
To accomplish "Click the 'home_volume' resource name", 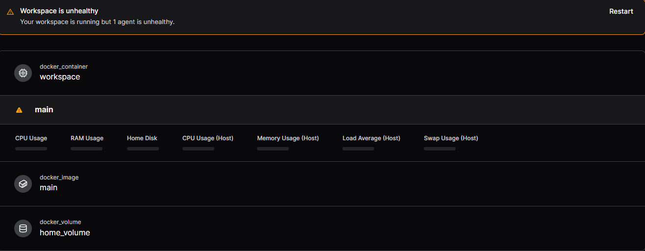I will click(x=65, y=233).
